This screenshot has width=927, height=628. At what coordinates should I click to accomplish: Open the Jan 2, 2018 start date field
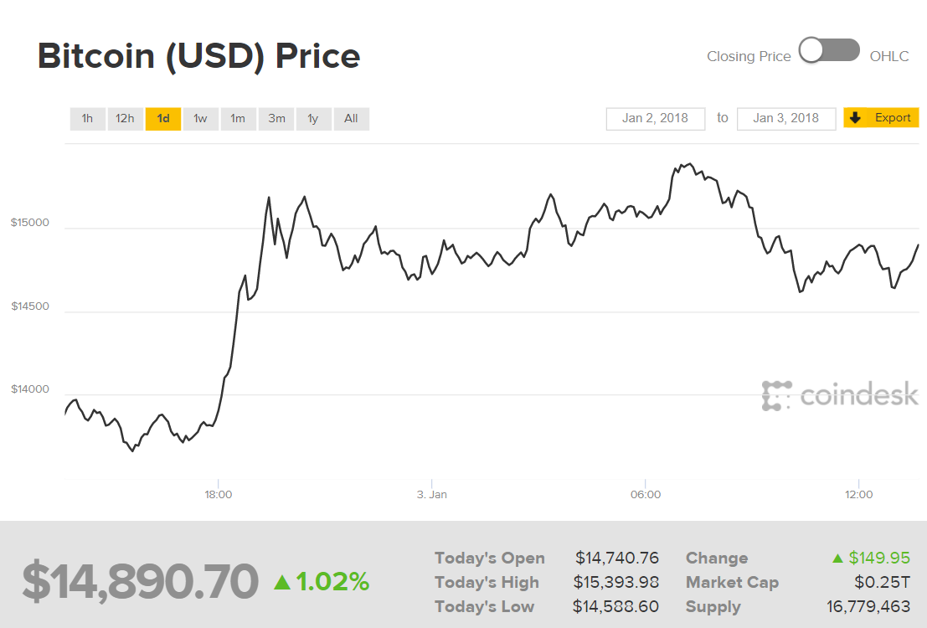[655, 118]
